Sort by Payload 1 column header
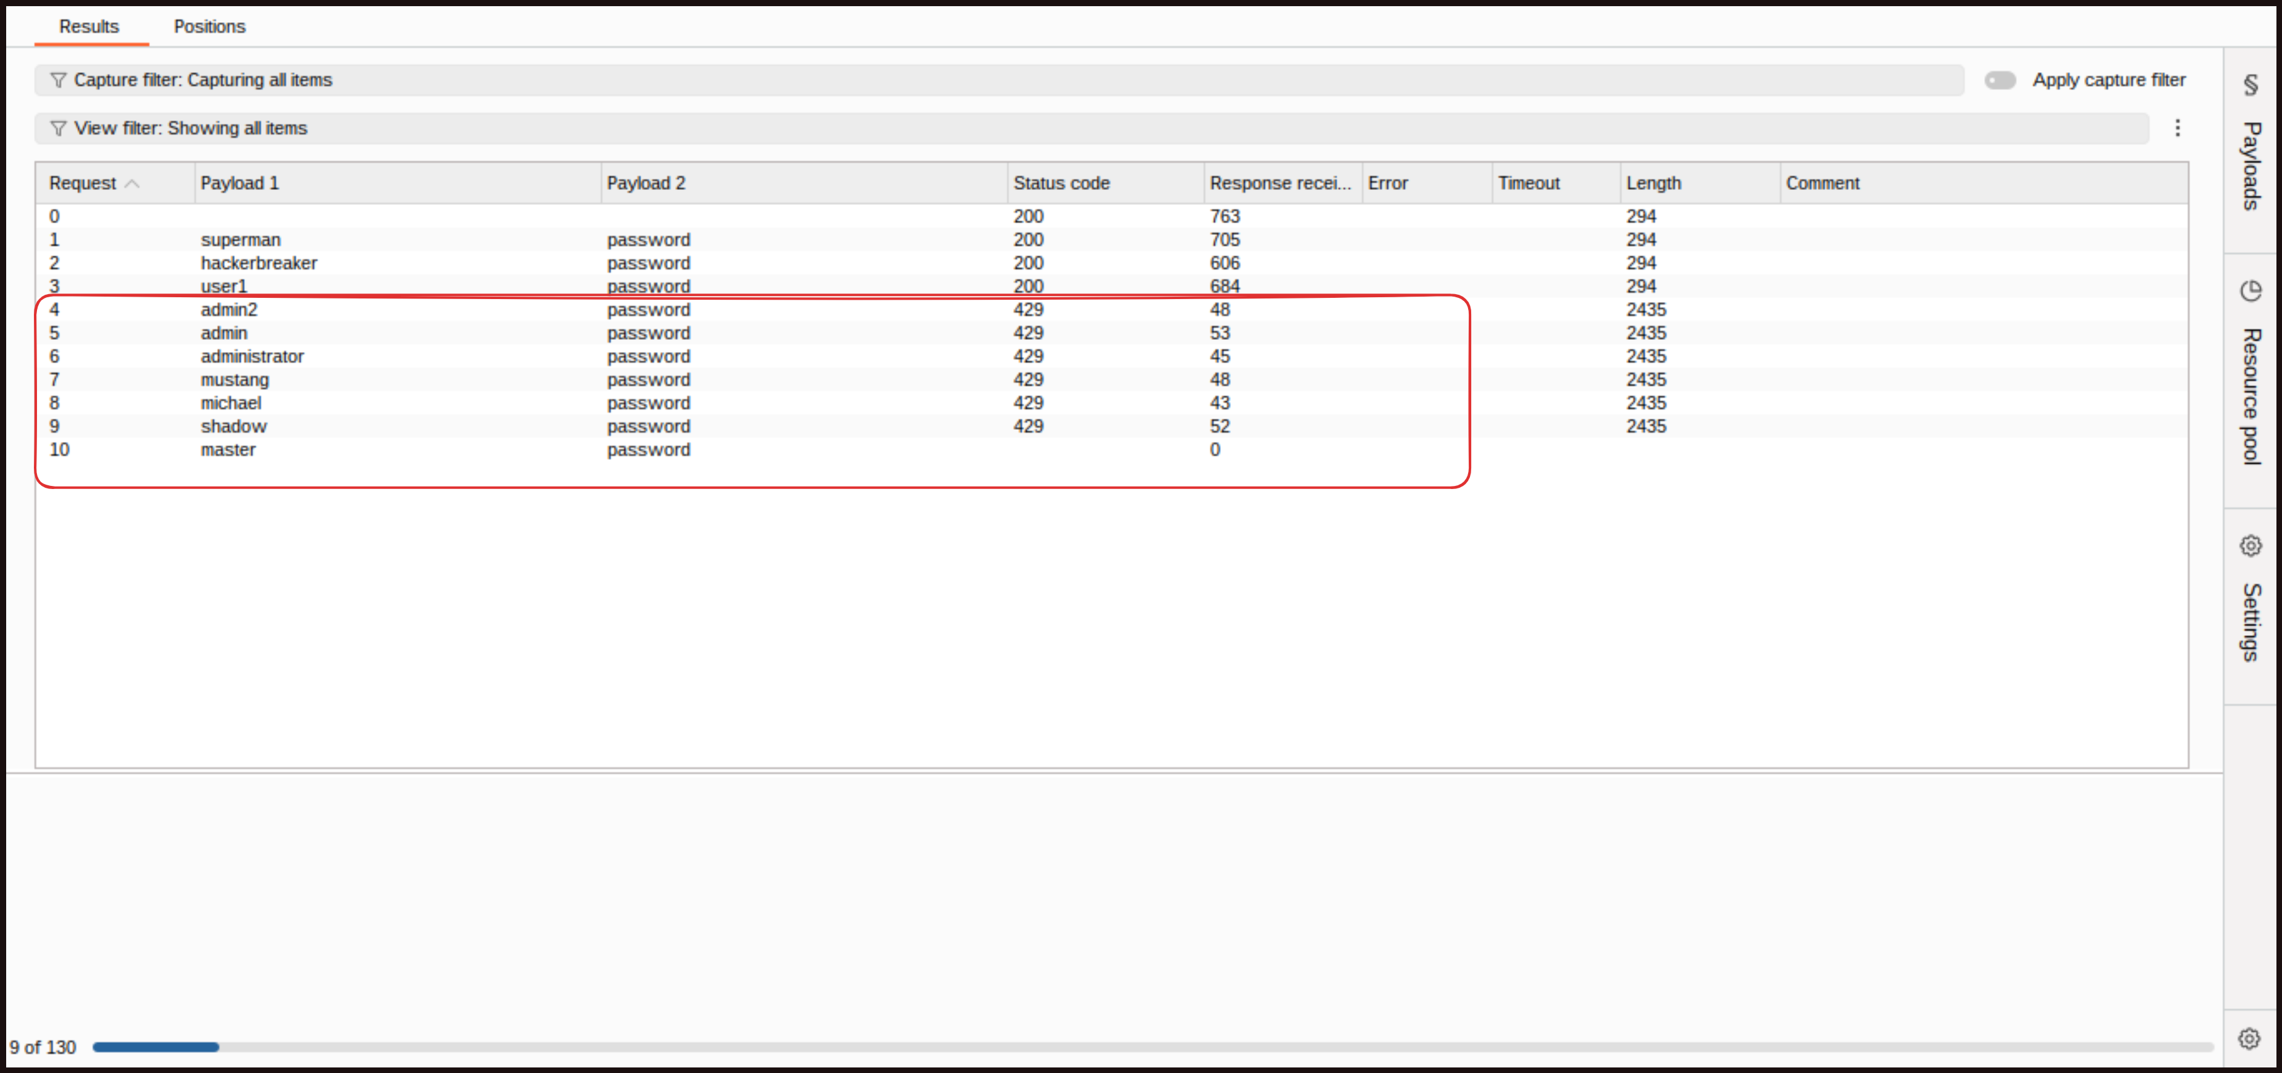2282x1073 pixels. pyautogui.click(x=239, y=183)
